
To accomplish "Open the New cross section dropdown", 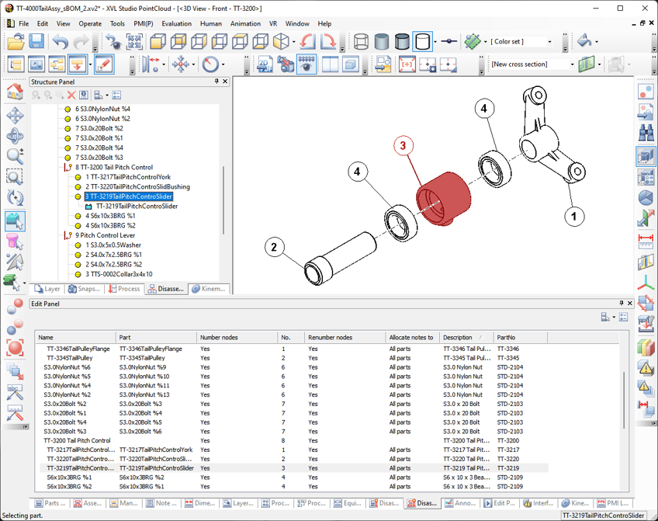I will click(x=571, y=64).
